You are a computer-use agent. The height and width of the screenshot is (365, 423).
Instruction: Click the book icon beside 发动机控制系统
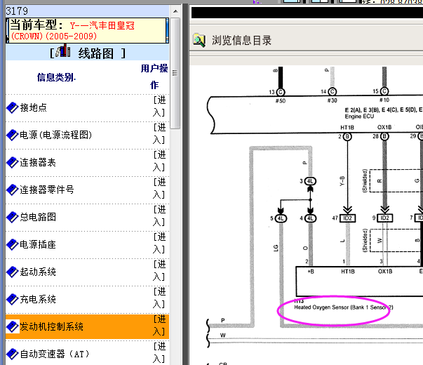point(12,326)
